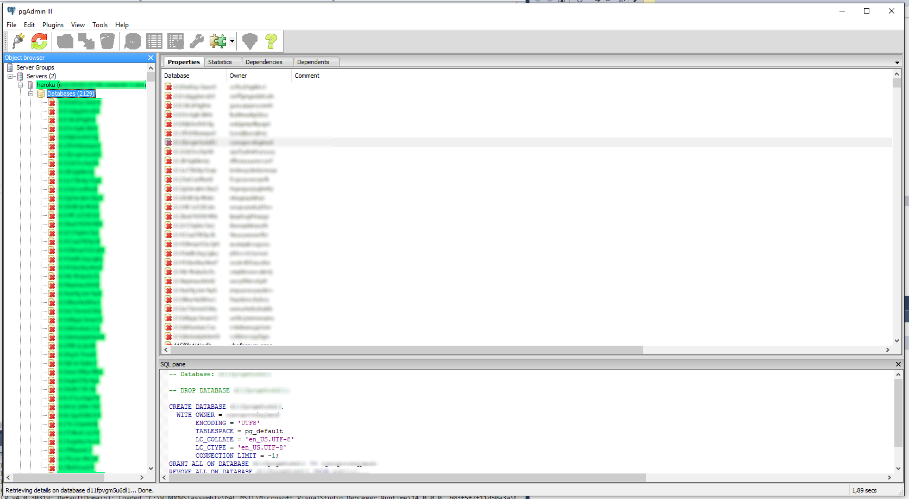The width and height of the screenshot is (909, 499).
Task: Click the Server Groups icon in the tree
Action: click(x=10, y=67)
